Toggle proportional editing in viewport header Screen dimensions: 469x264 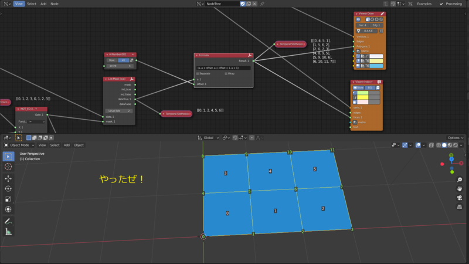[x=252, y=138]
